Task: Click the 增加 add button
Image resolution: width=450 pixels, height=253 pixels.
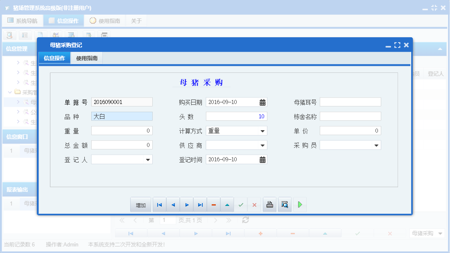Action: (140, 204)
